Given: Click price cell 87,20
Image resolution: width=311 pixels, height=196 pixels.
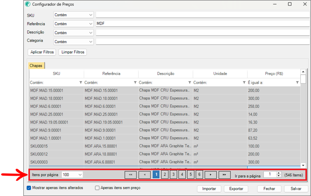Looking at the screenshot, I should tap(274, 130).
